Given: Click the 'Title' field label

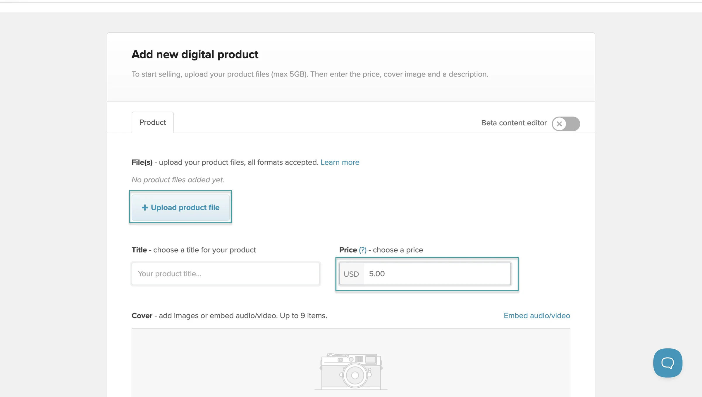Looking at the screenshot, I should pyautogui.click(x=139, y=250).
